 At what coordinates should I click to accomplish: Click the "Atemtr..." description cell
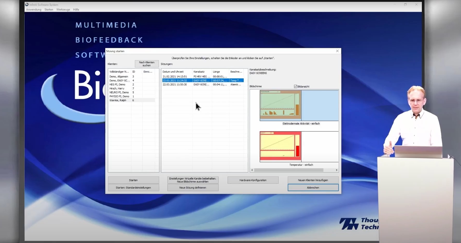236,84
